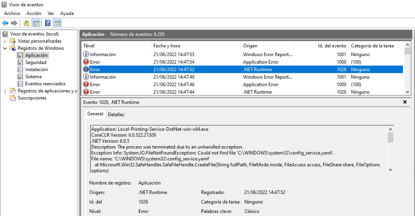Open the Ver menu
415x216 pixels.
pos(51,13)
